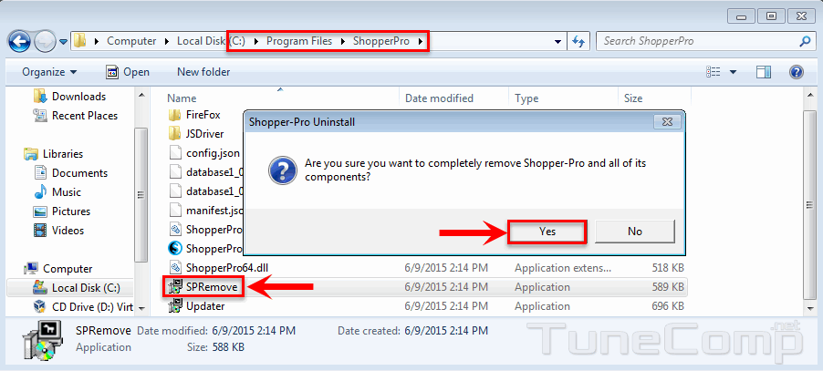
Task: Maximize the Explorer window
Action: click(772, 15)
